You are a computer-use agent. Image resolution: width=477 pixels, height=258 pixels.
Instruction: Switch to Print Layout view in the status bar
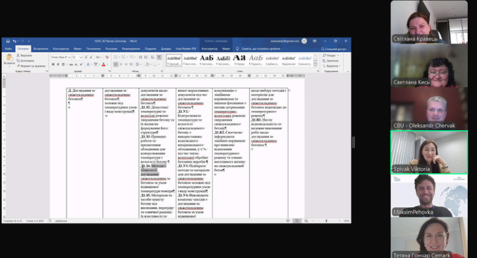point(297,221)
